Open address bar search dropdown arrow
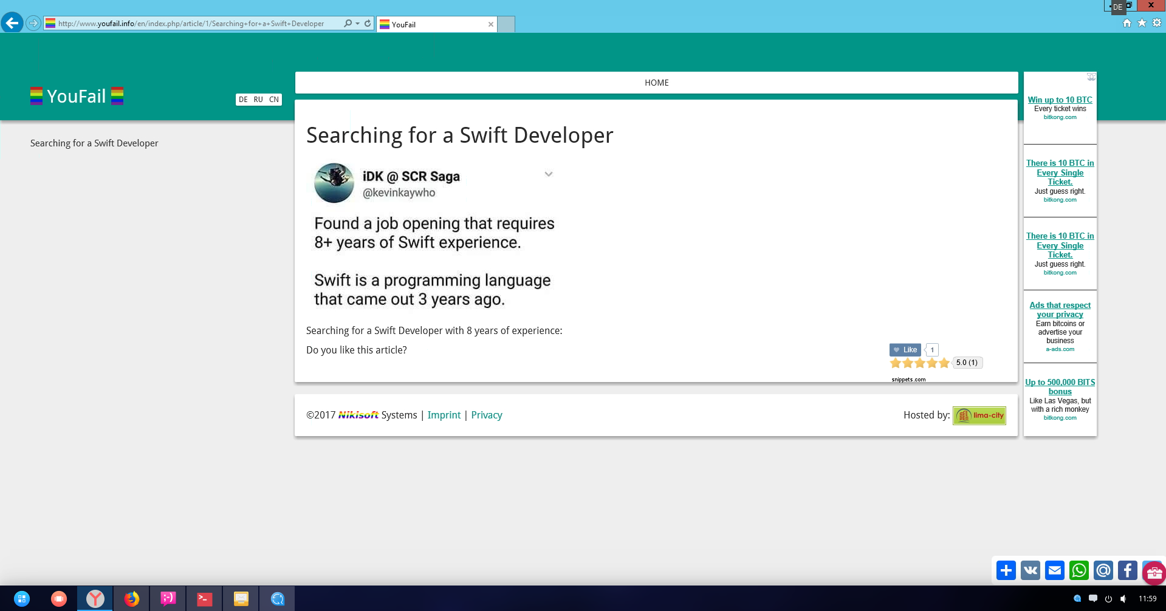Screen dimensions: 1166x611 (357, 24)
